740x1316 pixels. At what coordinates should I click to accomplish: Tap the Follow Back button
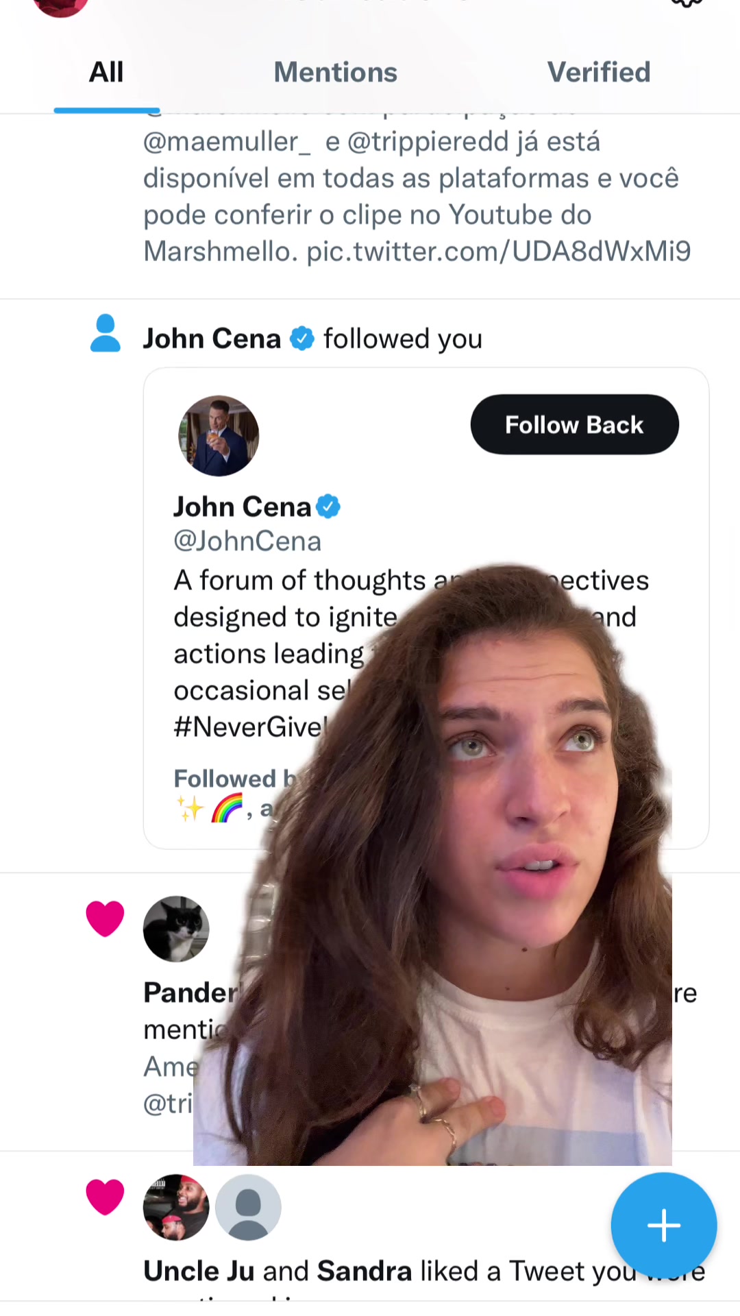(574, 425)
